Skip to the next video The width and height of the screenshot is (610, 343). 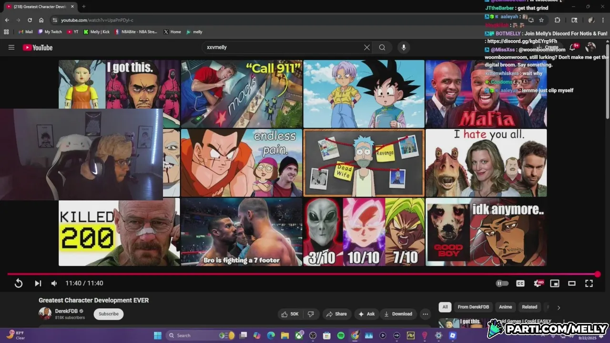coord(38,283)
